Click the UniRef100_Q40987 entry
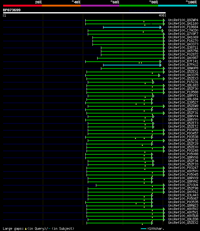200x231 pixels. (183, 58)
